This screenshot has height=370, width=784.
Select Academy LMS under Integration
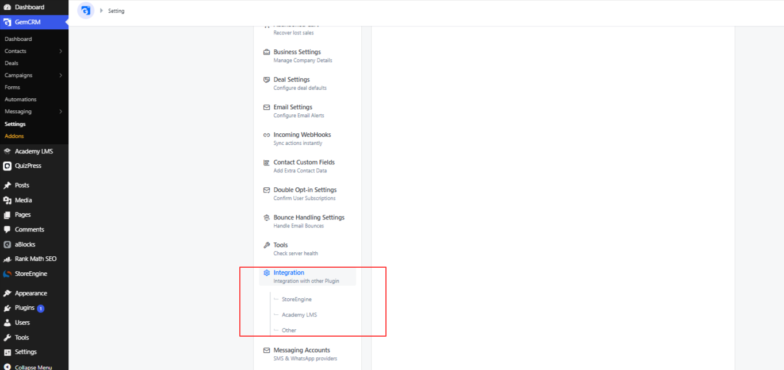click(x=299, y=315)
